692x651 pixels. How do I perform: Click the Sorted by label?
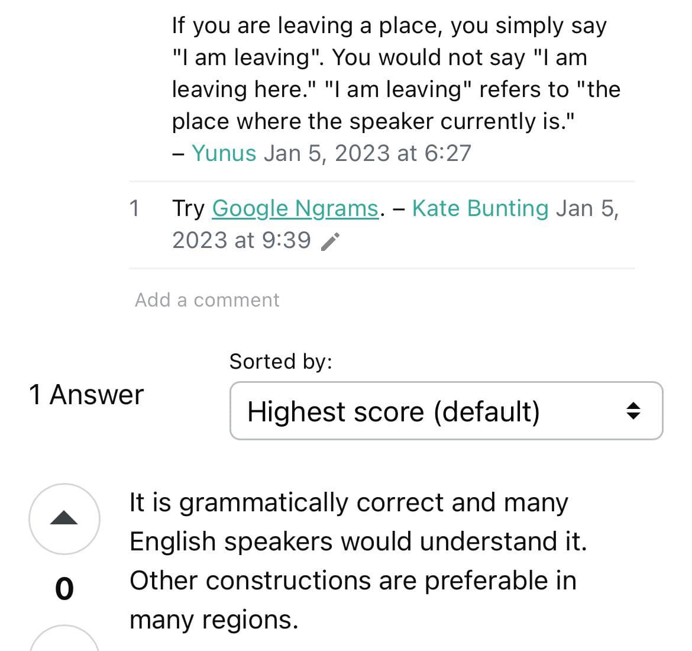click(281, 361)
